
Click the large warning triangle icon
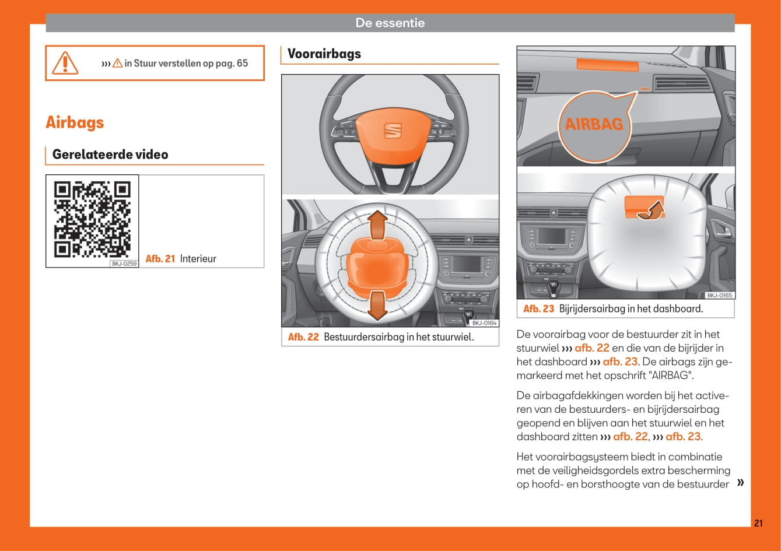pyautogui.click(x=65, y=63)
